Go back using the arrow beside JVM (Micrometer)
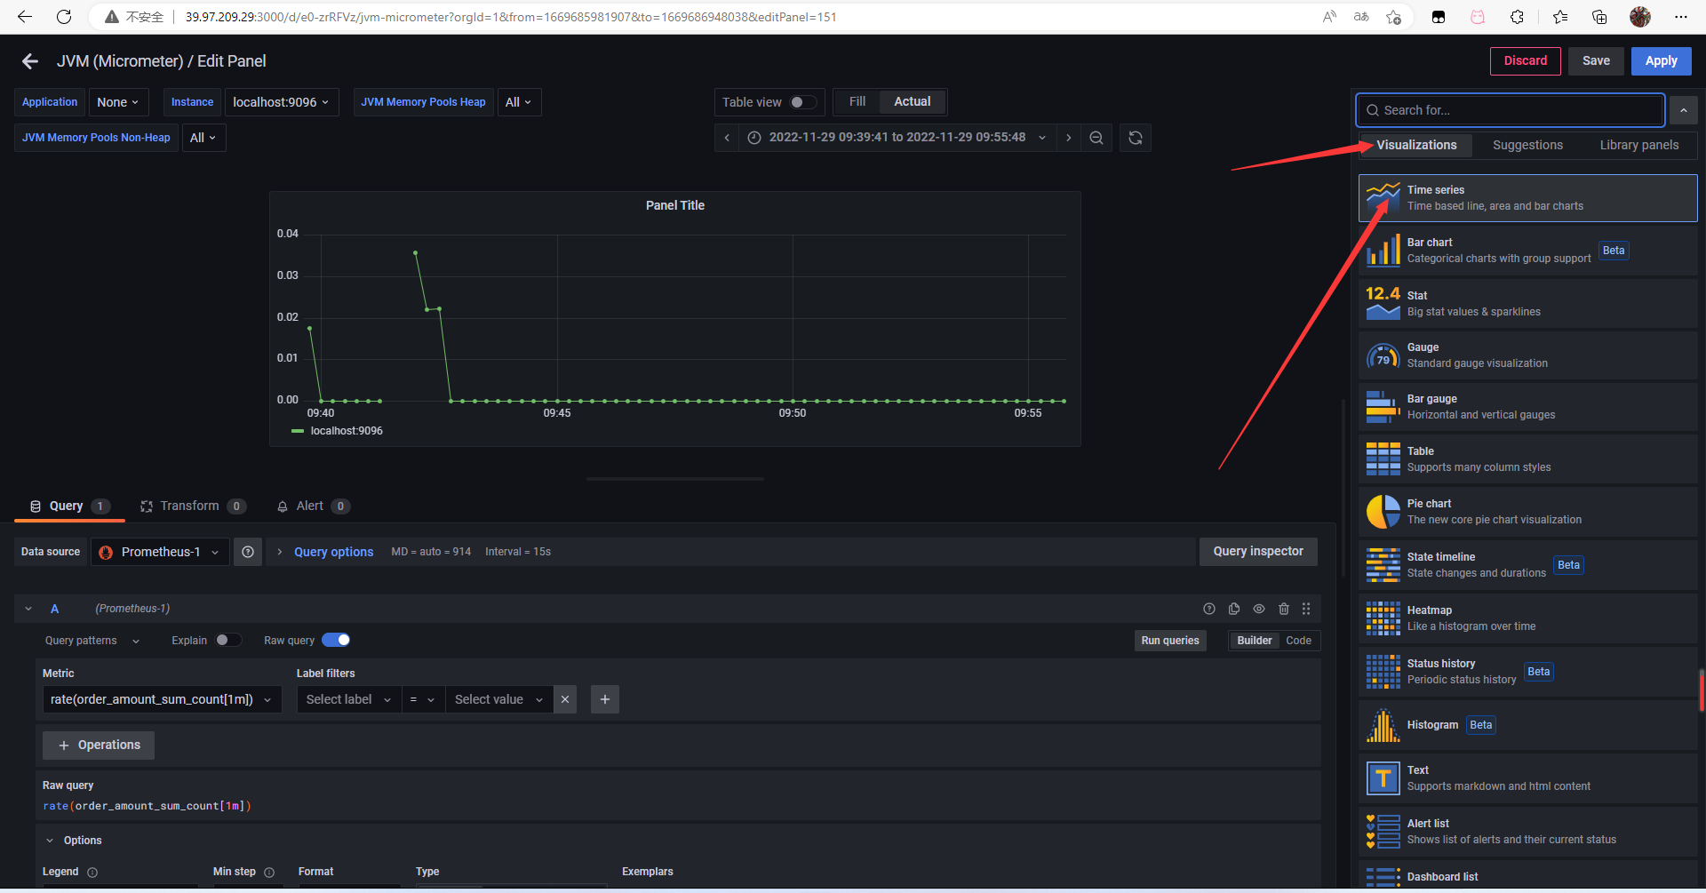This screenshot has width=1706, height=893. [30, 61]
